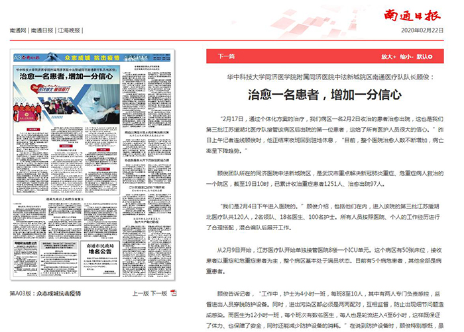Open the PDF download icon
This screenshot has height=332, width=464.
coord(174,292)
